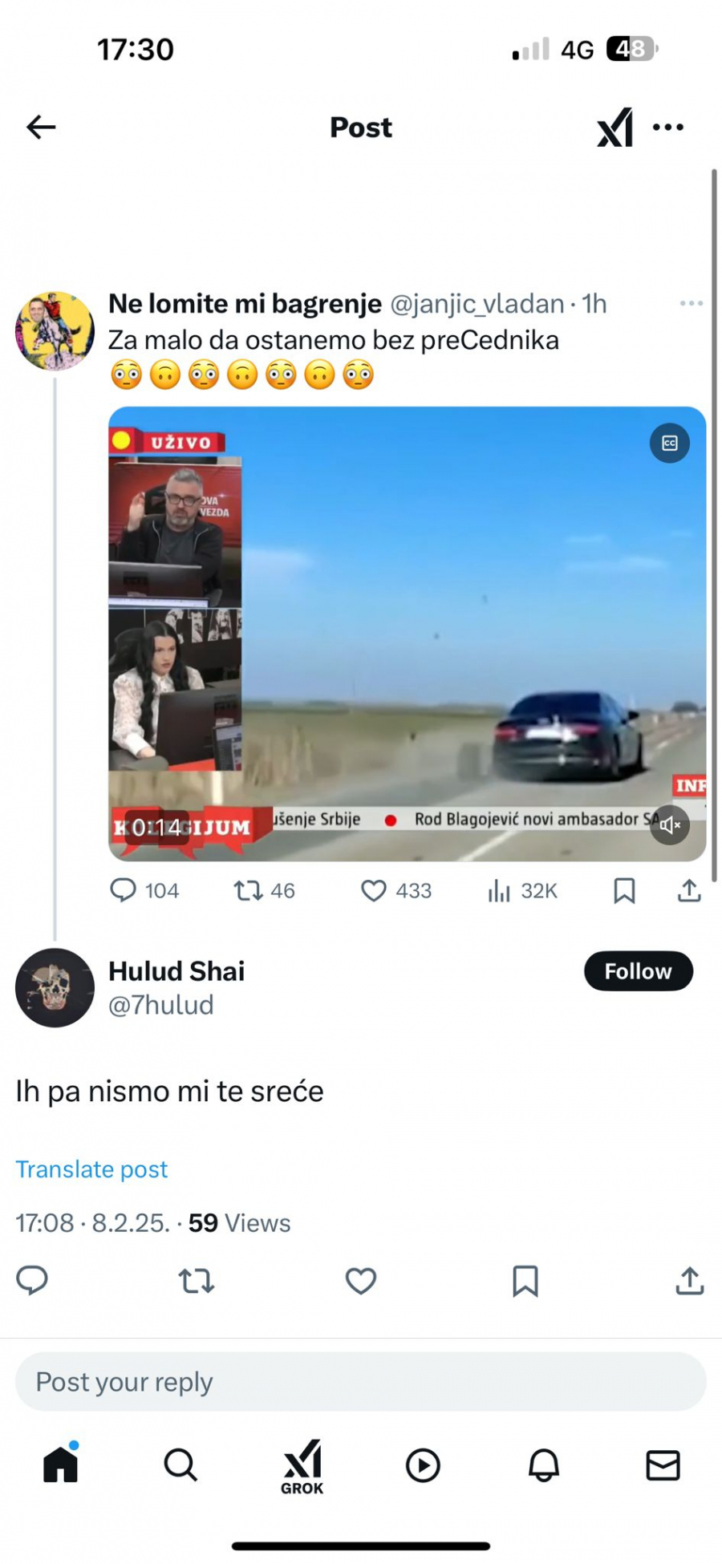Open the Search tab in bottom navigation
Screen dimensions: 722x1564
(x=180, y=1465)
